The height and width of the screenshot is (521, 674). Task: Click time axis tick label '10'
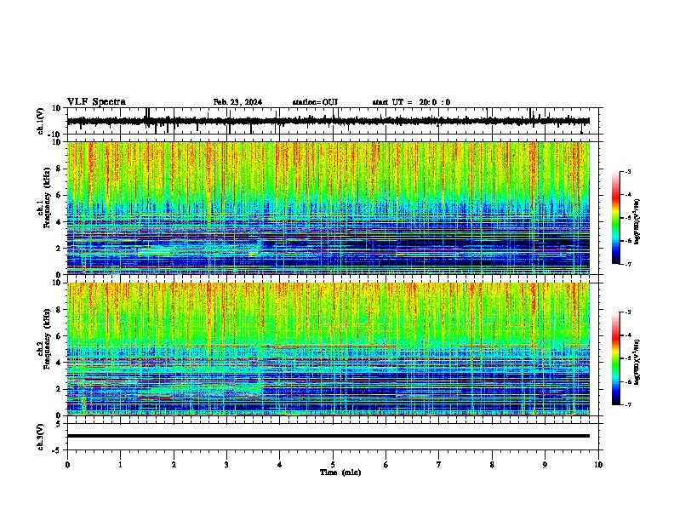click(598, 465)
